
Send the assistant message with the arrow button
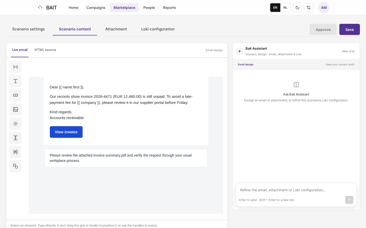[349, 200]
